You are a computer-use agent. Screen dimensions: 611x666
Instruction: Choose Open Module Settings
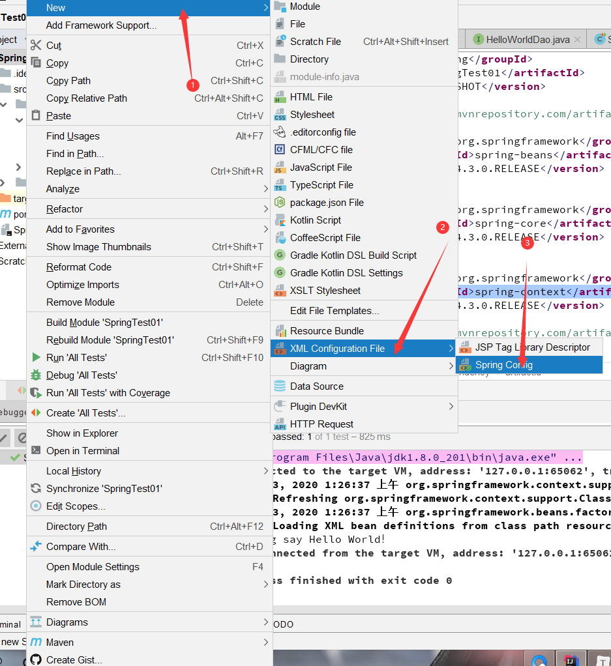tap(148, 566)
